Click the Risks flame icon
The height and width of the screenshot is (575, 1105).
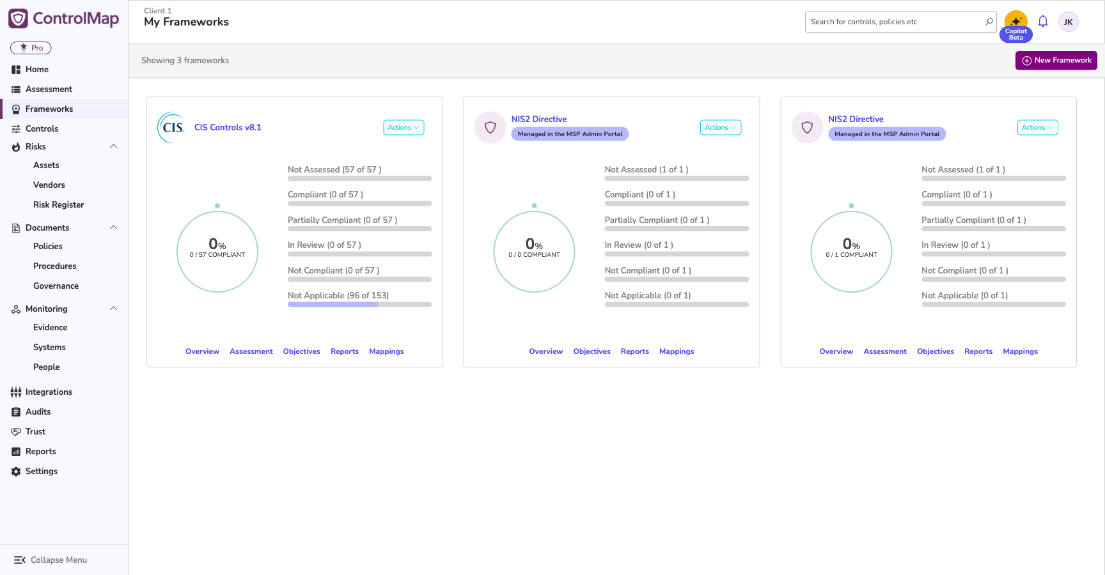[16, 147]
